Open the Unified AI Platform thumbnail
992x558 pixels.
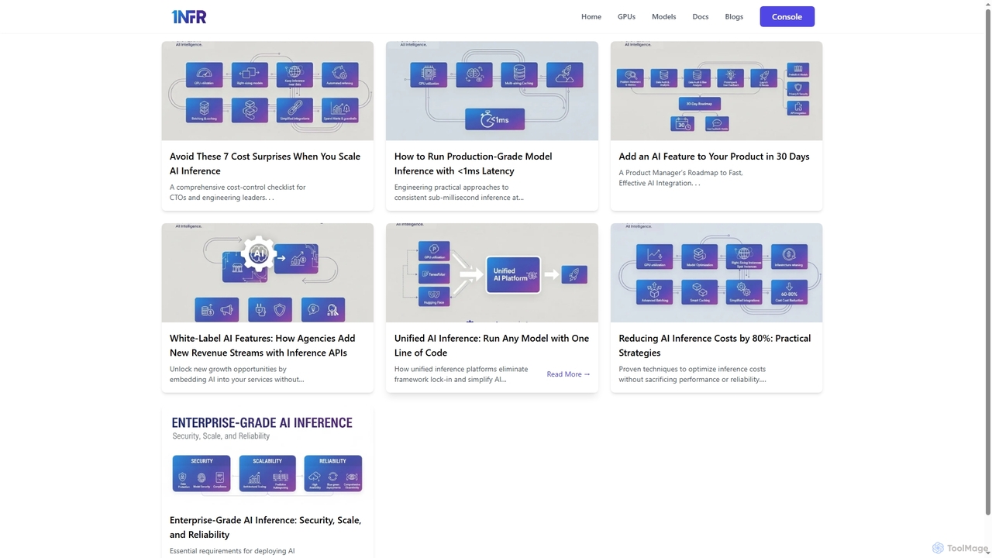point(492,273)
